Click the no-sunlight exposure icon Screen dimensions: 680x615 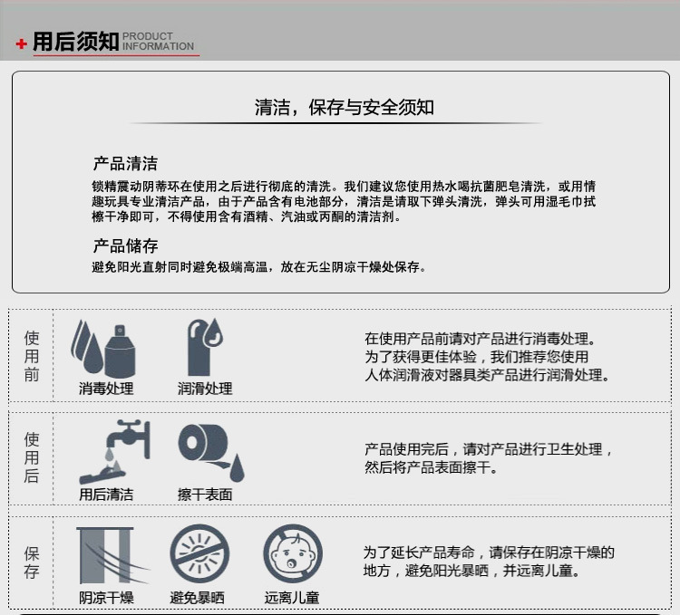[199, 554]
